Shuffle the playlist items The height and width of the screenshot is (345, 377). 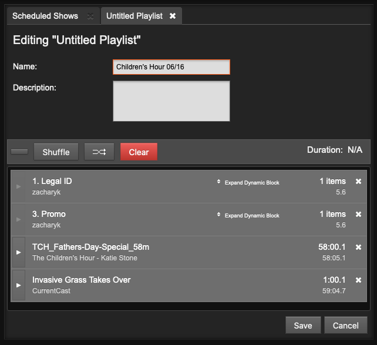click(56, 152)
